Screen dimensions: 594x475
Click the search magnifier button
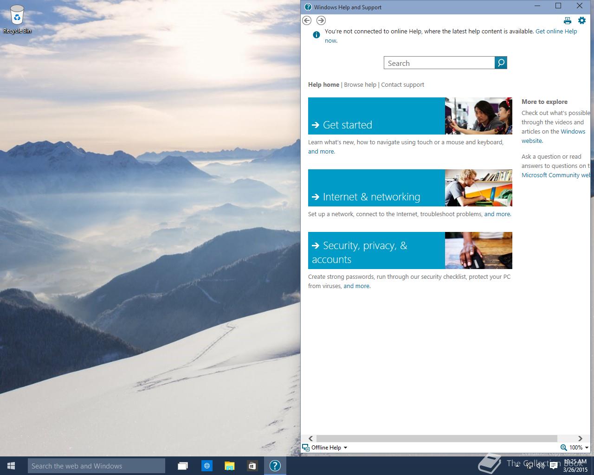pyautogui.click(x=501, y=63)
